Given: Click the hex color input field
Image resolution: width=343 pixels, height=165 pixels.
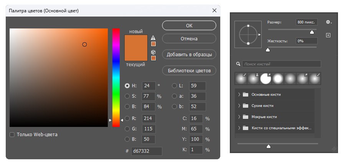Looking at the screenshot, I should pyautogui.click(x=147, y=151).
